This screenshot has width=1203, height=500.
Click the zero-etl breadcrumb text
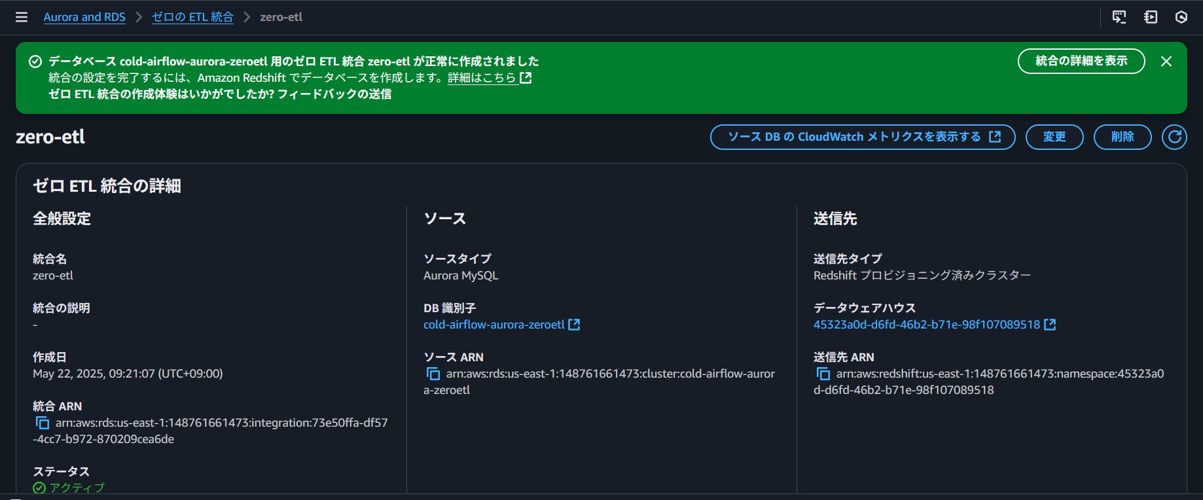pos(281,17)
